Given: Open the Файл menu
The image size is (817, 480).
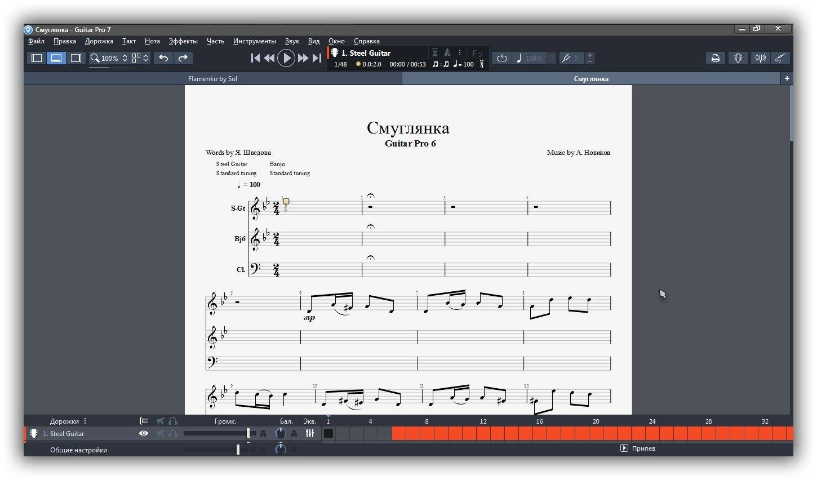Looking at the screenshot, I should (x=36, y=41).
